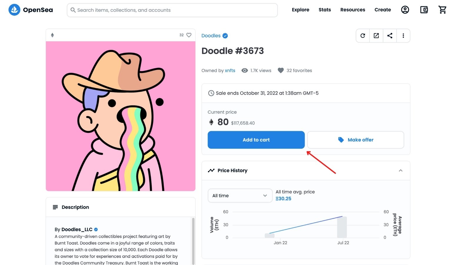Click the Add to cart button
Viewport: 456px width, 265px height.
point(256,140)
